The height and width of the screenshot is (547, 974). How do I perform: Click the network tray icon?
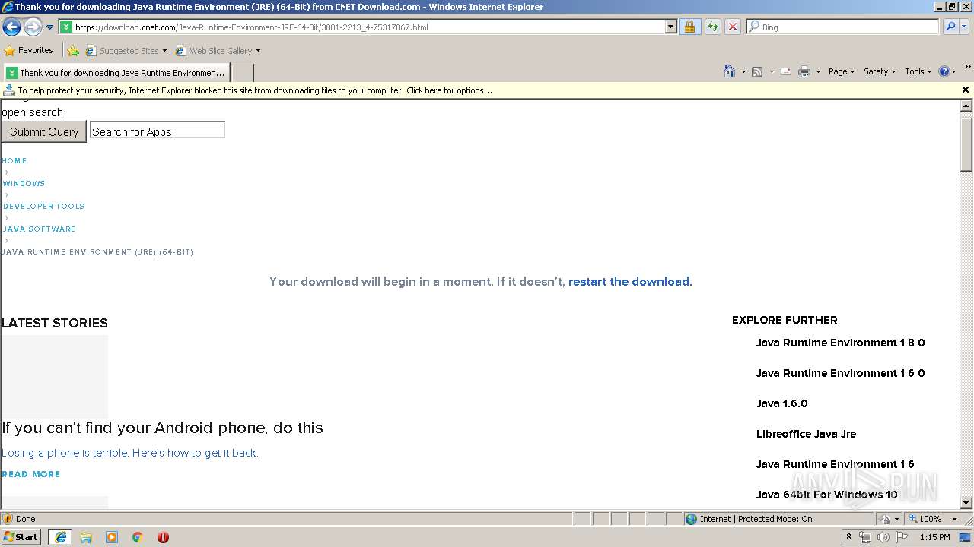[x=865, y=537]
